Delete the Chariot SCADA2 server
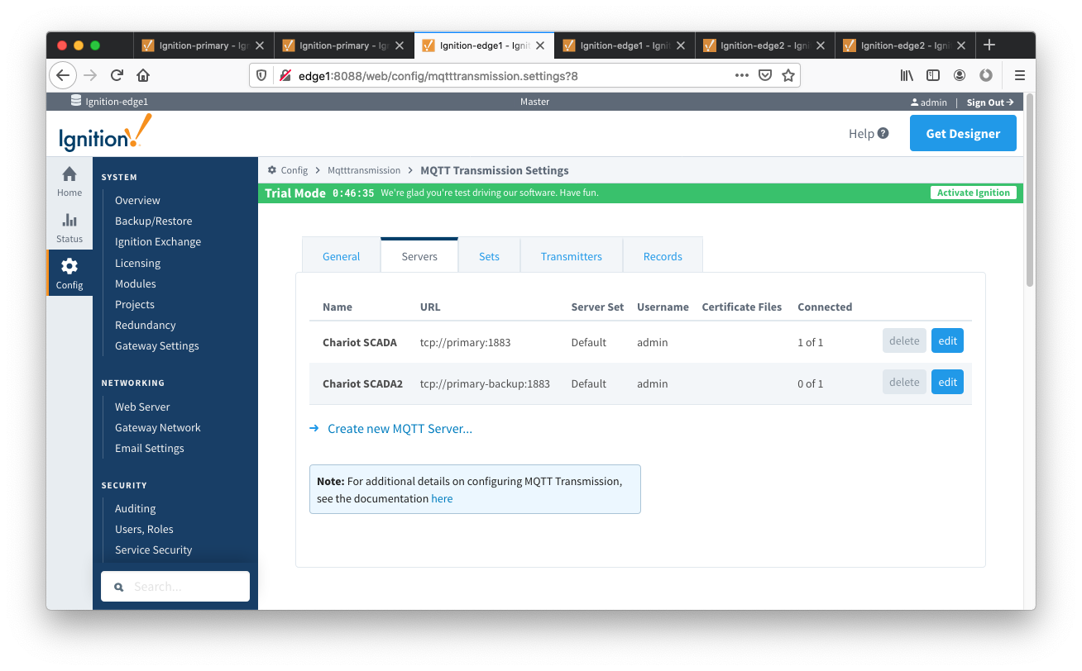The width and height of the screenshot is (1082, 671). [x=904, y=382]
